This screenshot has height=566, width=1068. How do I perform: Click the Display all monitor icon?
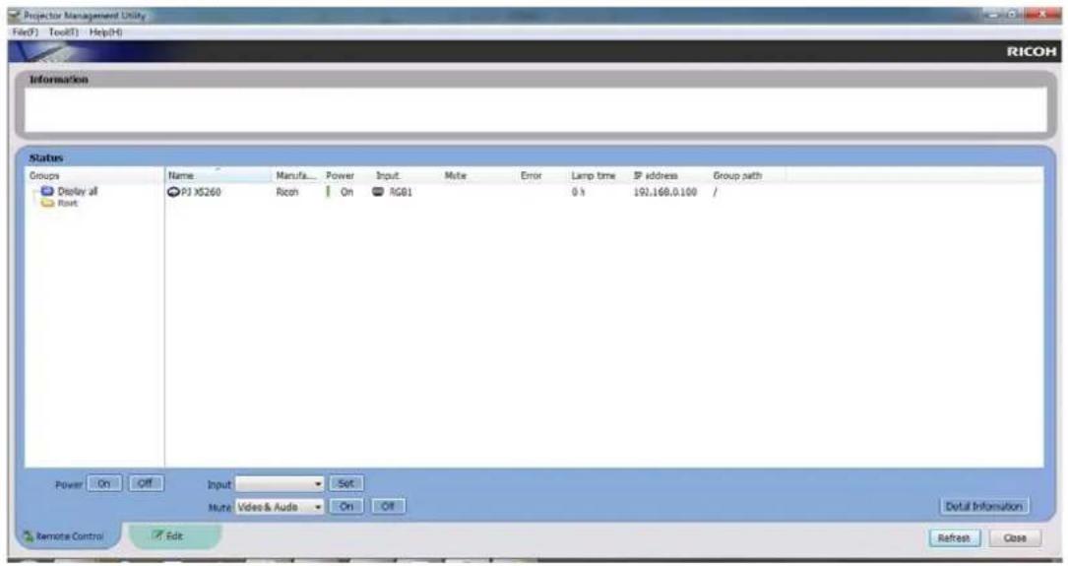pos(47,191)
